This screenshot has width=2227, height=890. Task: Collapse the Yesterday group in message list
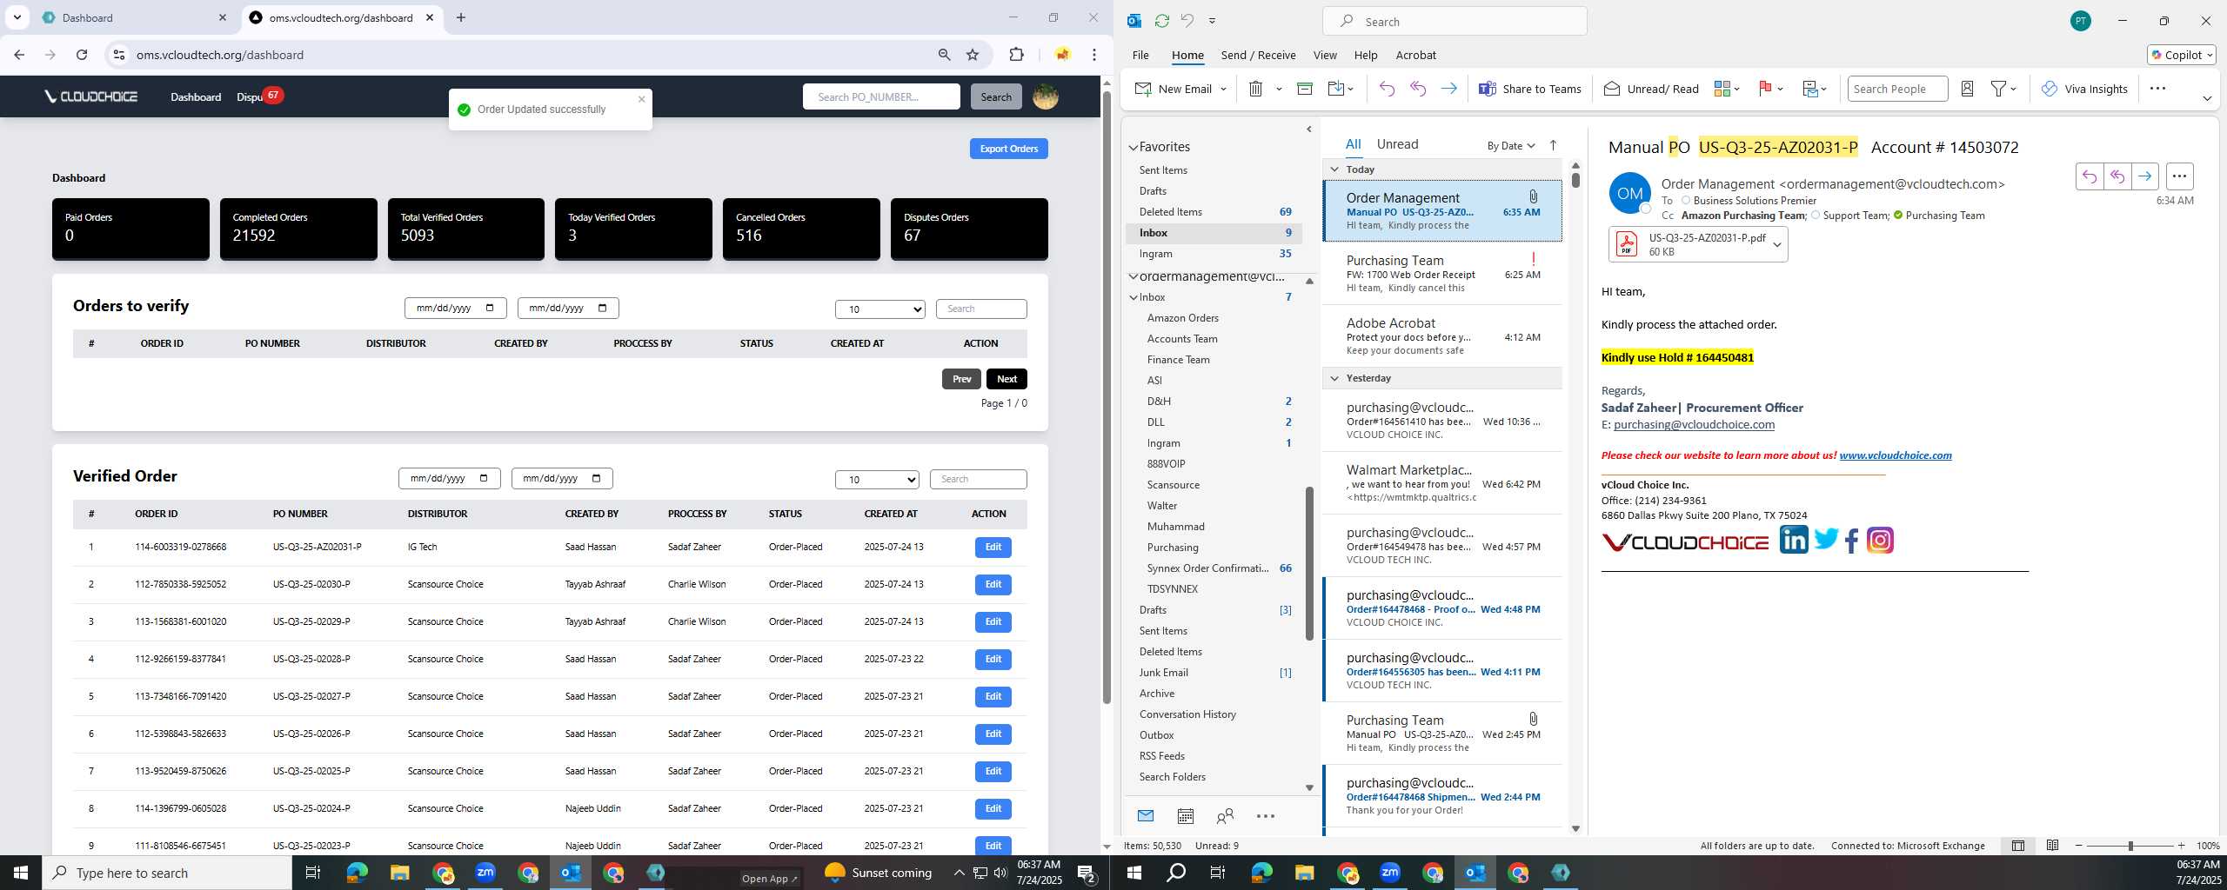tap(1334, 378)
